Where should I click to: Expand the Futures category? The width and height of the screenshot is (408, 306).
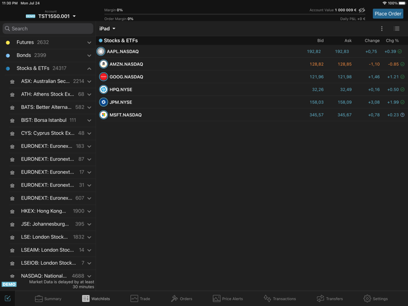[89, 42]
